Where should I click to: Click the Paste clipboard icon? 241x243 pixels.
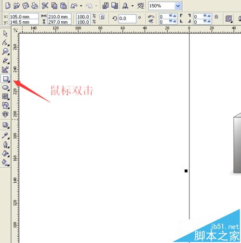[x=63, y=6]
